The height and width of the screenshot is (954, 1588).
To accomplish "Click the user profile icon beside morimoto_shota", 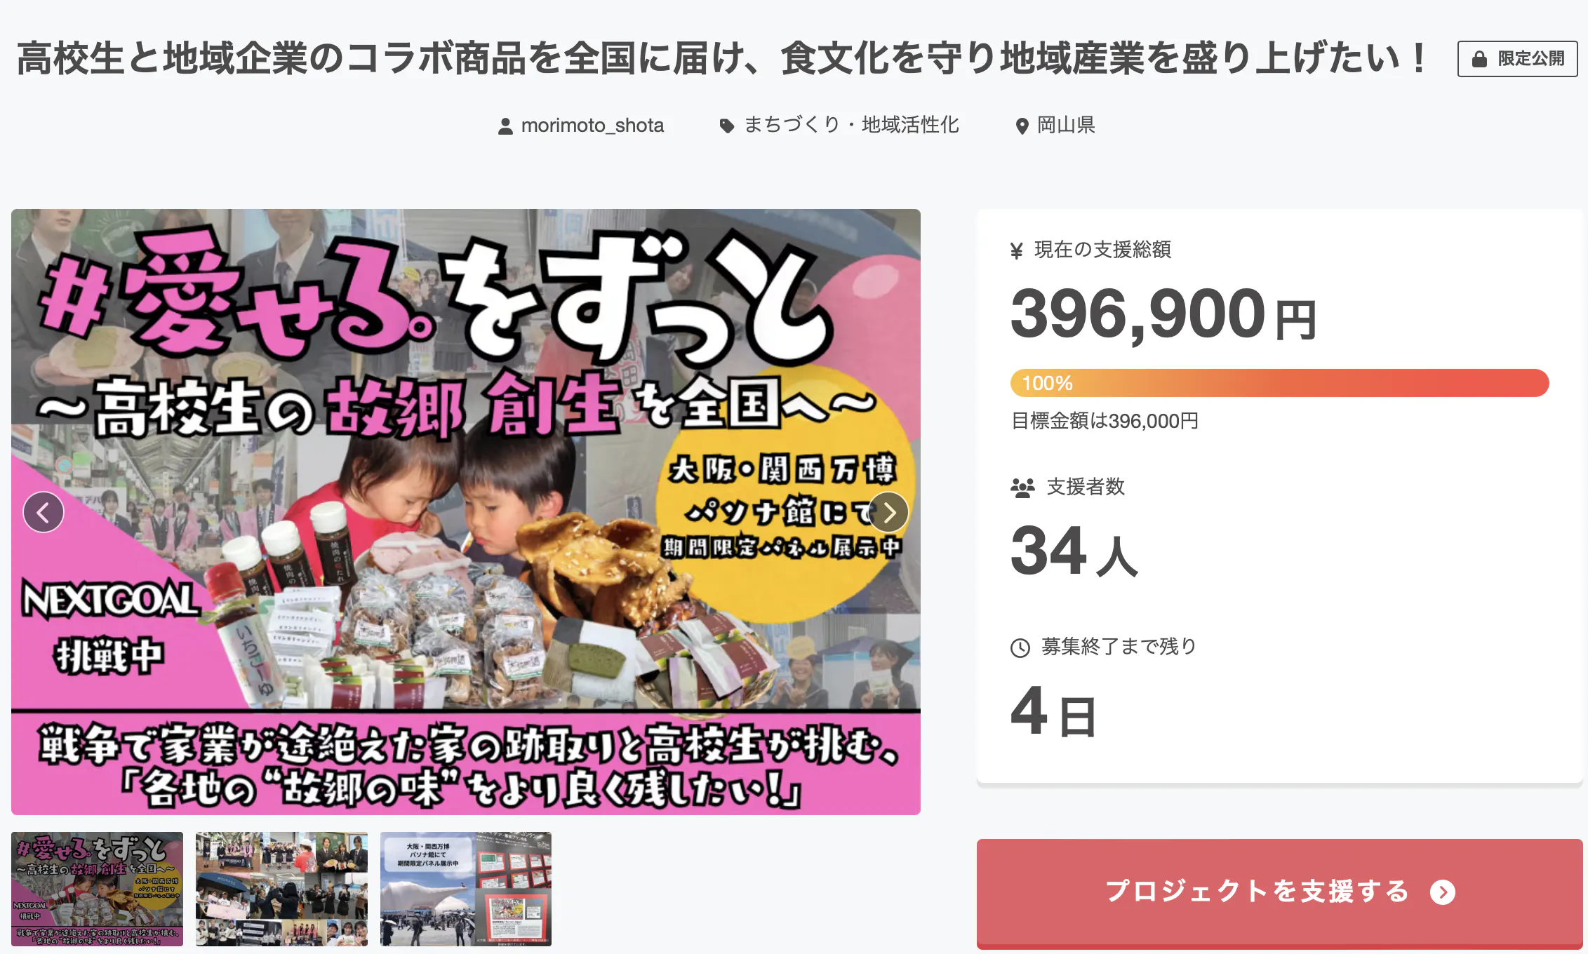I will (x=505, y=126).
